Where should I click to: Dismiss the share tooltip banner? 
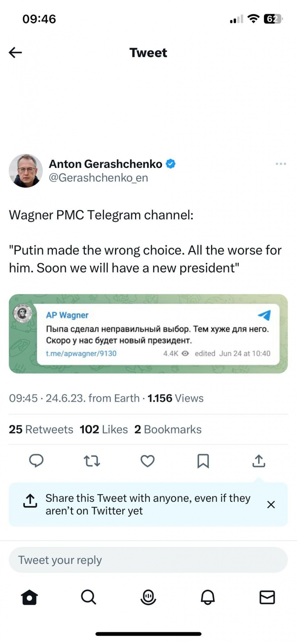(271, 505)
